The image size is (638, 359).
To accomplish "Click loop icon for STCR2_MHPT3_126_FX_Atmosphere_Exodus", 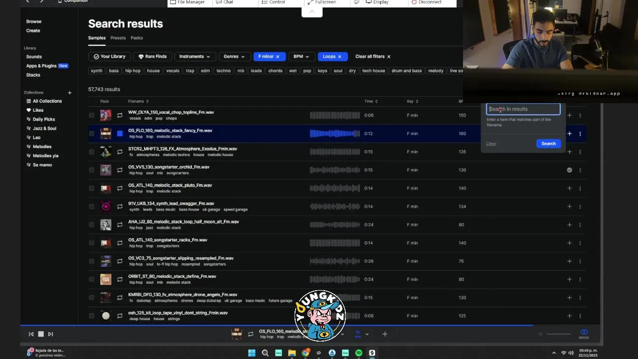I will (x=120, y=152).
